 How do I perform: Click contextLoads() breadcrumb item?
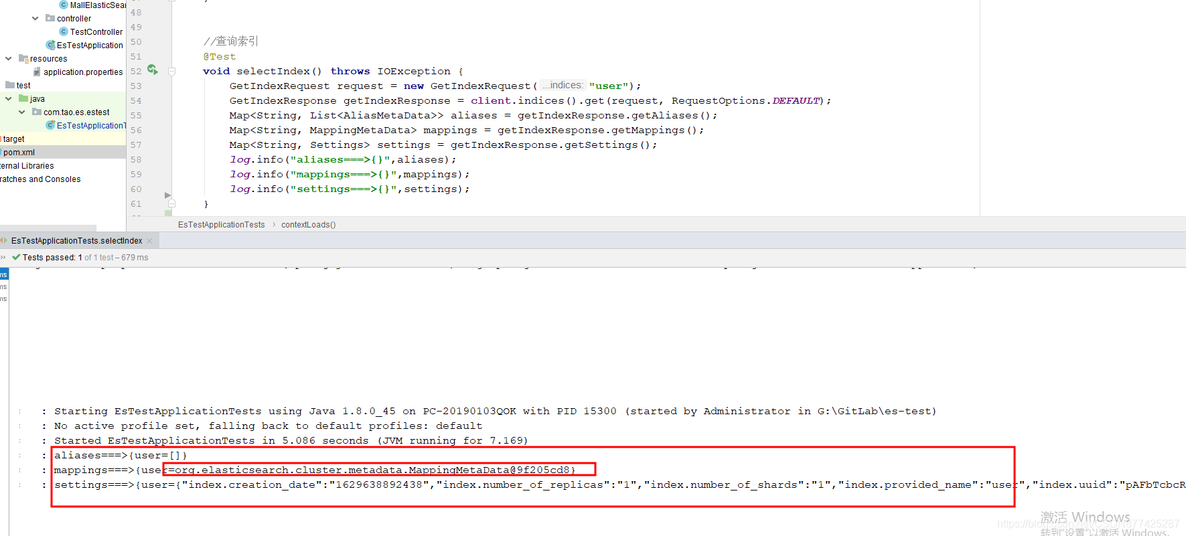(x=308, y=225)
